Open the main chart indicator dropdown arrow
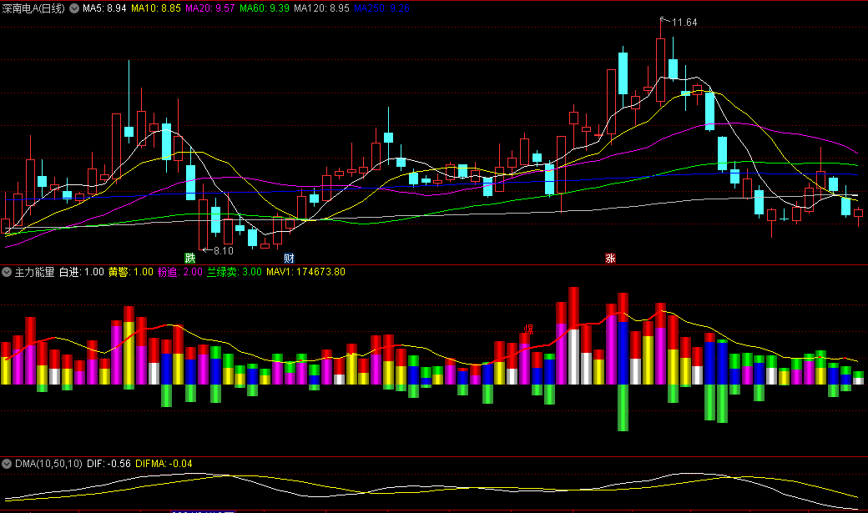 (x=74, y=8)
